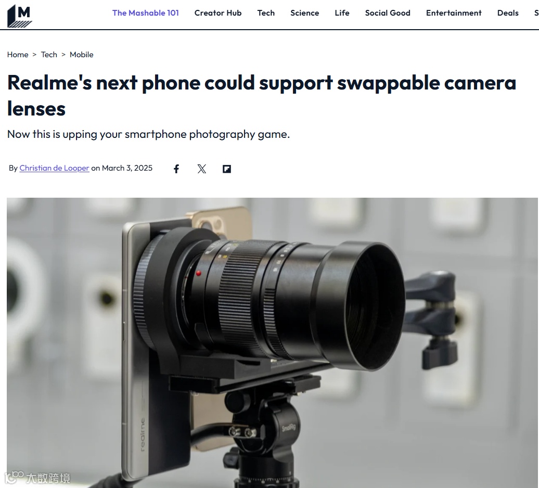Screen dimensions: 539x488
Task: Open the Science section
Action: point(304,13)
